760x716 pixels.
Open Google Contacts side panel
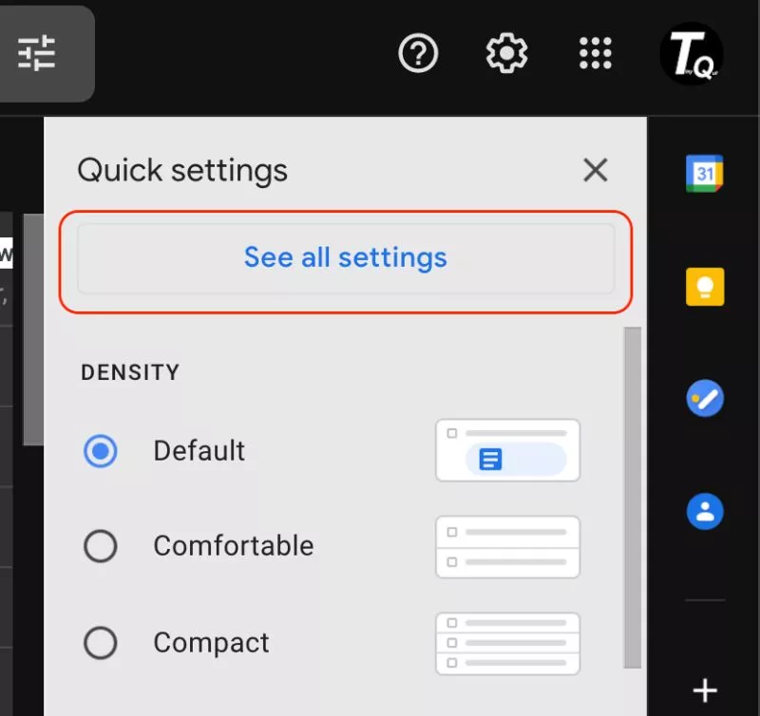(705, 511)
